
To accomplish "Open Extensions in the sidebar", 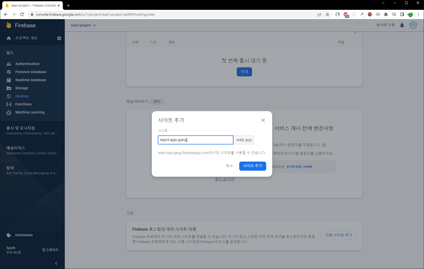I will pos(24,235).
